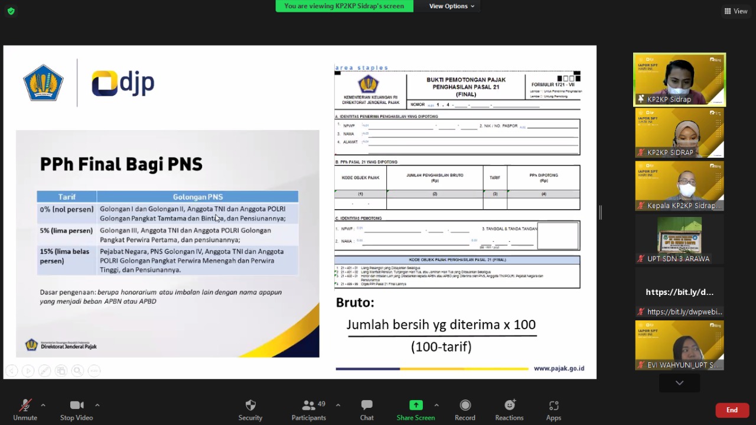Image resolution: width=756 pixels, height=425 pixels.
Task: Select KP2KP Sidrap speaker video thumbnail
Action: [679, 80]
